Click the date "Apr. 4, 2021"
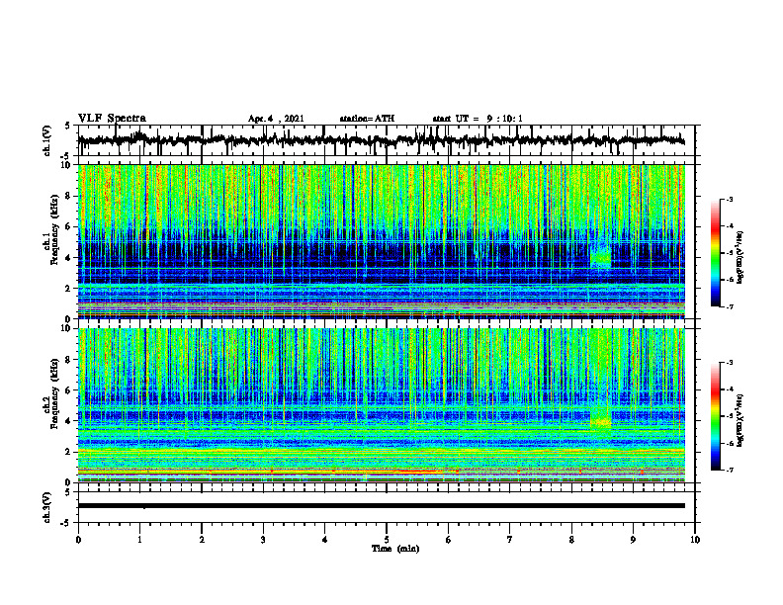 tap(276, 119)
